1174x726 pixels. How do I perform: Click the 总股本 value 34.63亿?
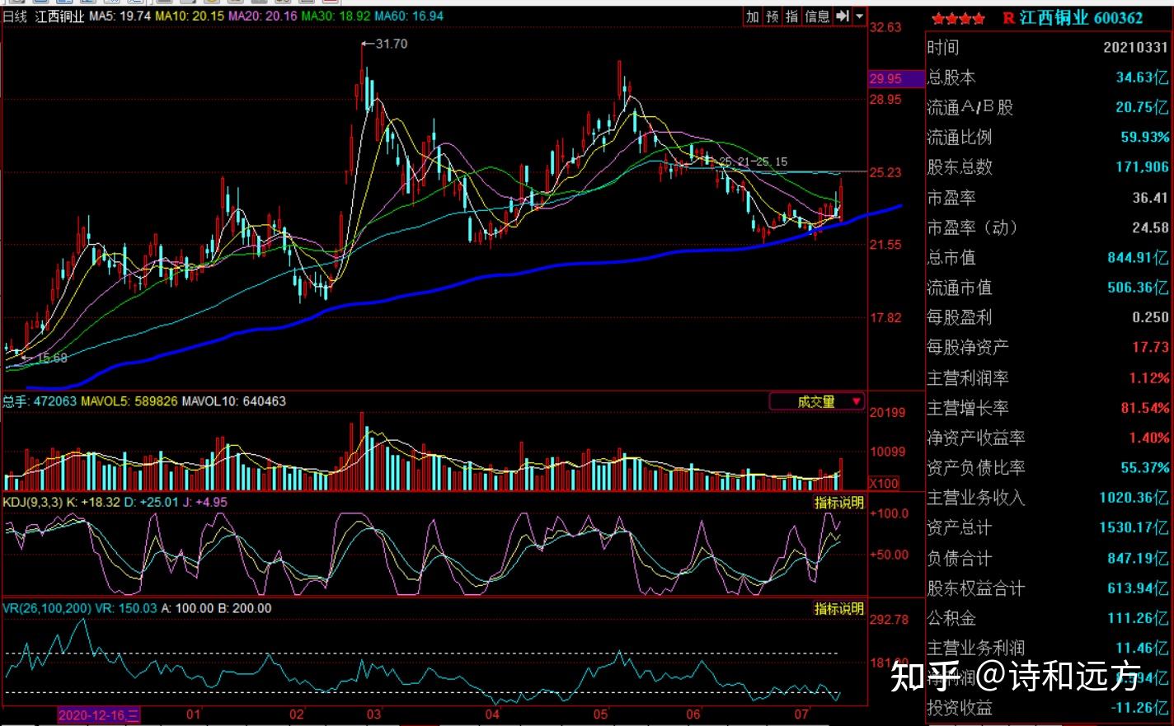point(1142,77)
